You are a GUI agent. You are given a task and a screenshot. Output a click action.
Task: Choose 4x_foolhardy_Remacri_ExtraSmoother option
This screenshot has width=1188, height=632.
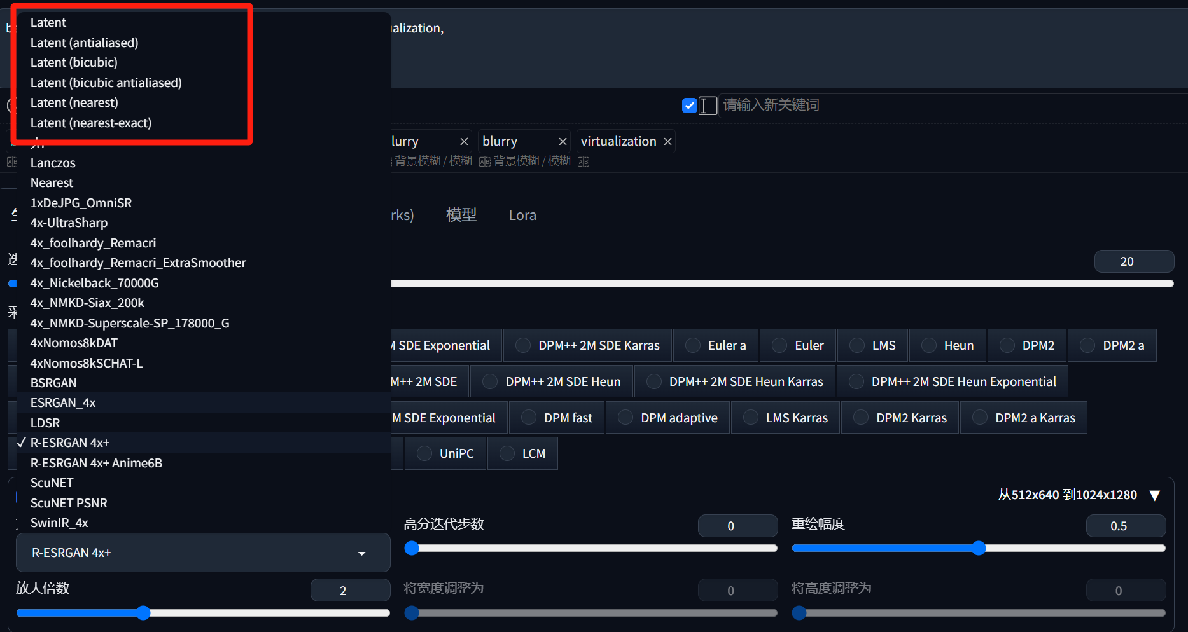(203, 263)
